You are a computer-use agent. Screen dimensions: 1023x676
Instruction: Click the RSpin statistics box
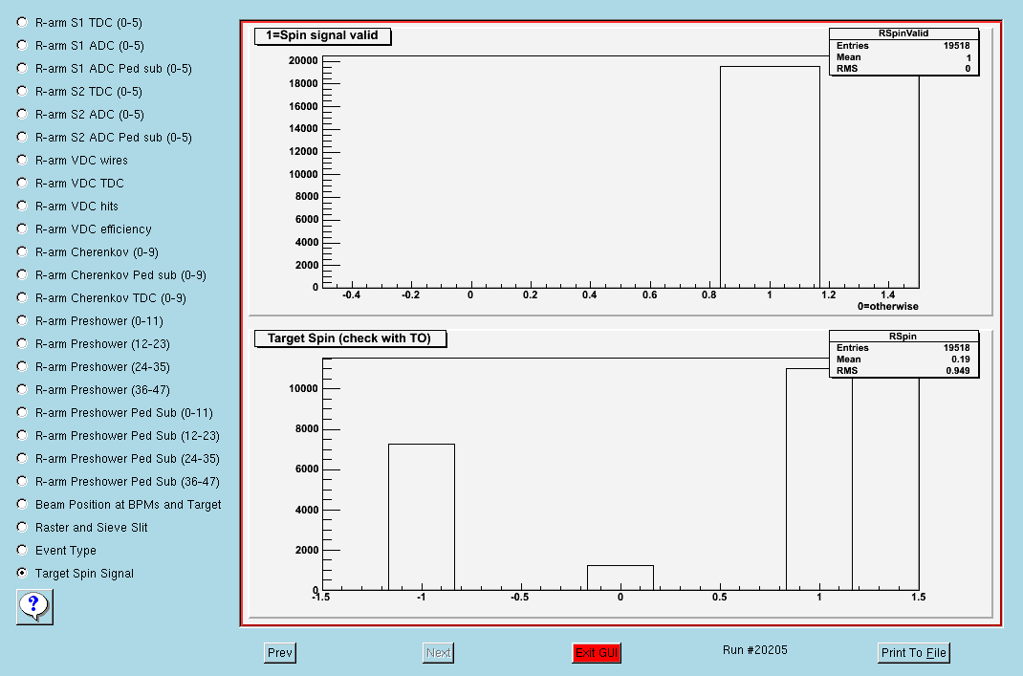903,354
